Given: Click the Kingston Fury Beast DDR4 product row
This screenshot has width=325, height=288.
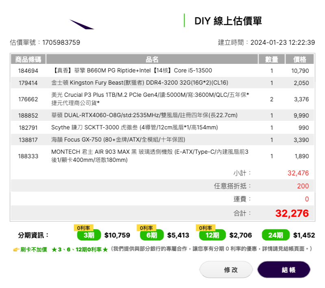Looking at the screenshot, I should tap(140, 83).
